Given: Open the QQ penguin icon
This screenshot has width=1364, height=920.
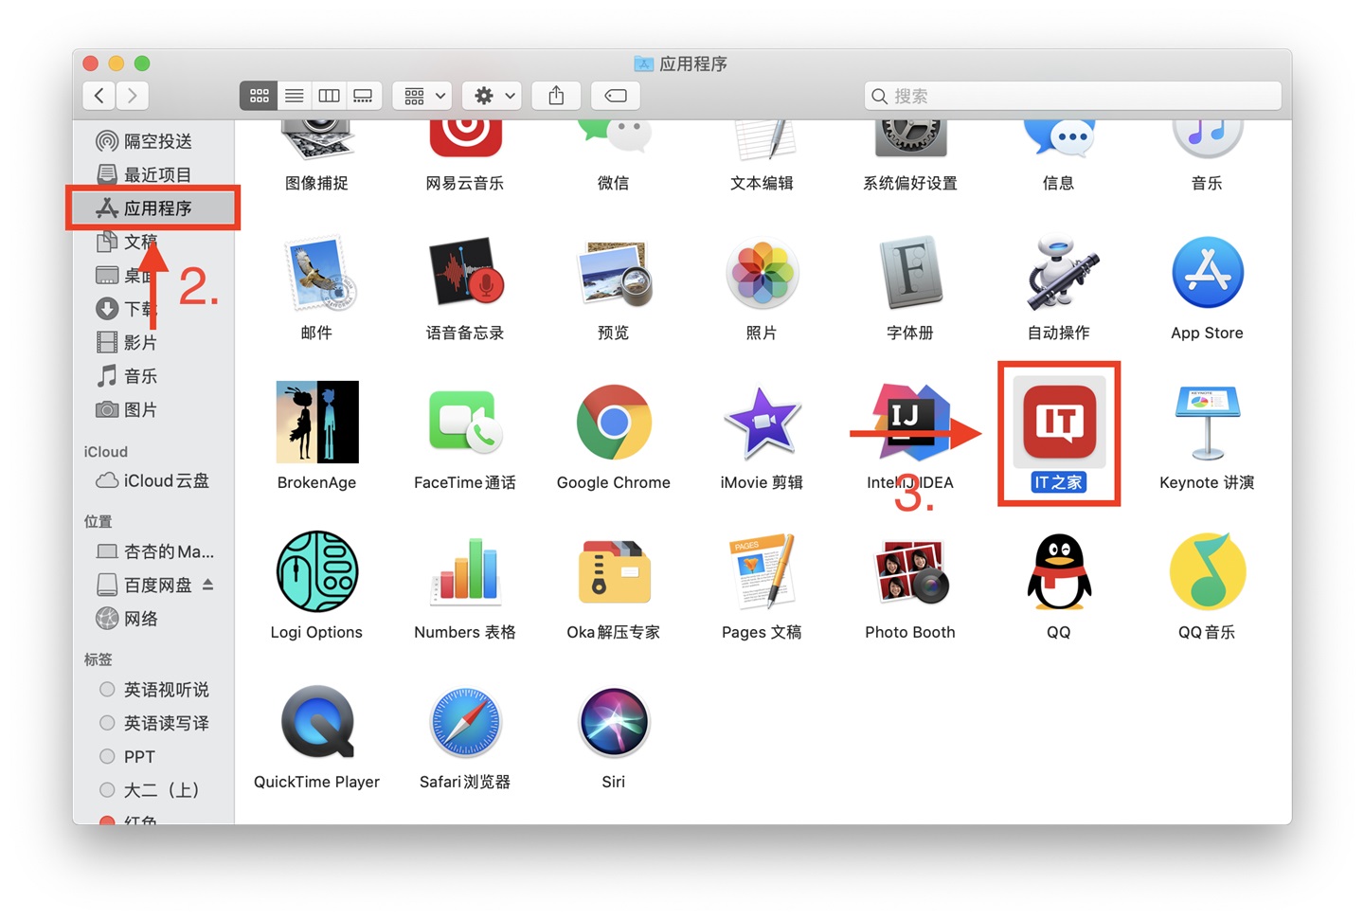Looking at the screenshot, I should (x=1059, y=571).
